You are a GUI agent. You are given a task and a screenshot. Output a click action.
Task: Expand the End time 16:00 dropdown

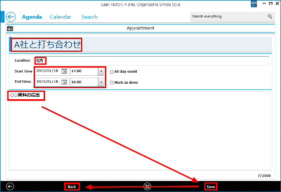101,82
